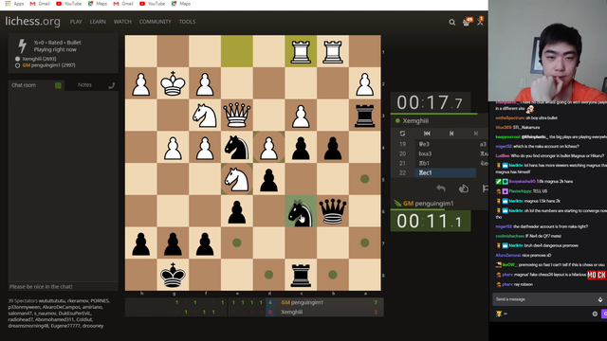This screenshot has height=341, width=607.
Task: Open the LEARN menu
Action: (x=98, y=22)
